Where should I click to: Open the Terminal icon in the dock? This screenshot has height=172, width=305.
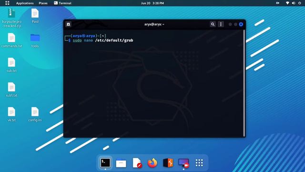(x=105, y=163)
